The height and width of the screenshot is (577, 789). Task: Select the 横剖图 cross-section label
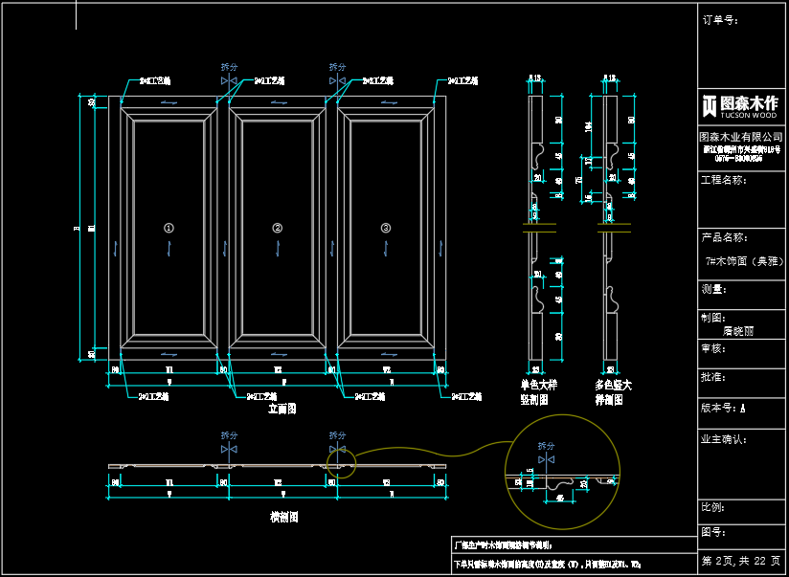284,517
